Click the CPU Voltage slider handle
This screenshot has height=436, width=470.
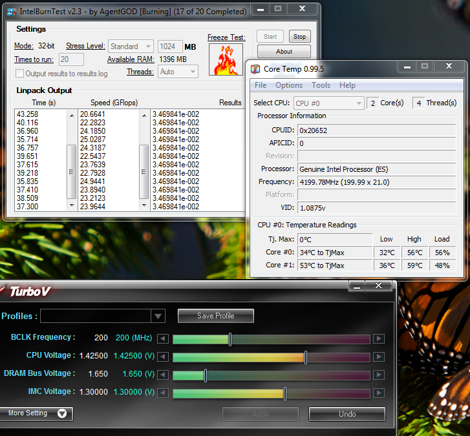(305, 357)
